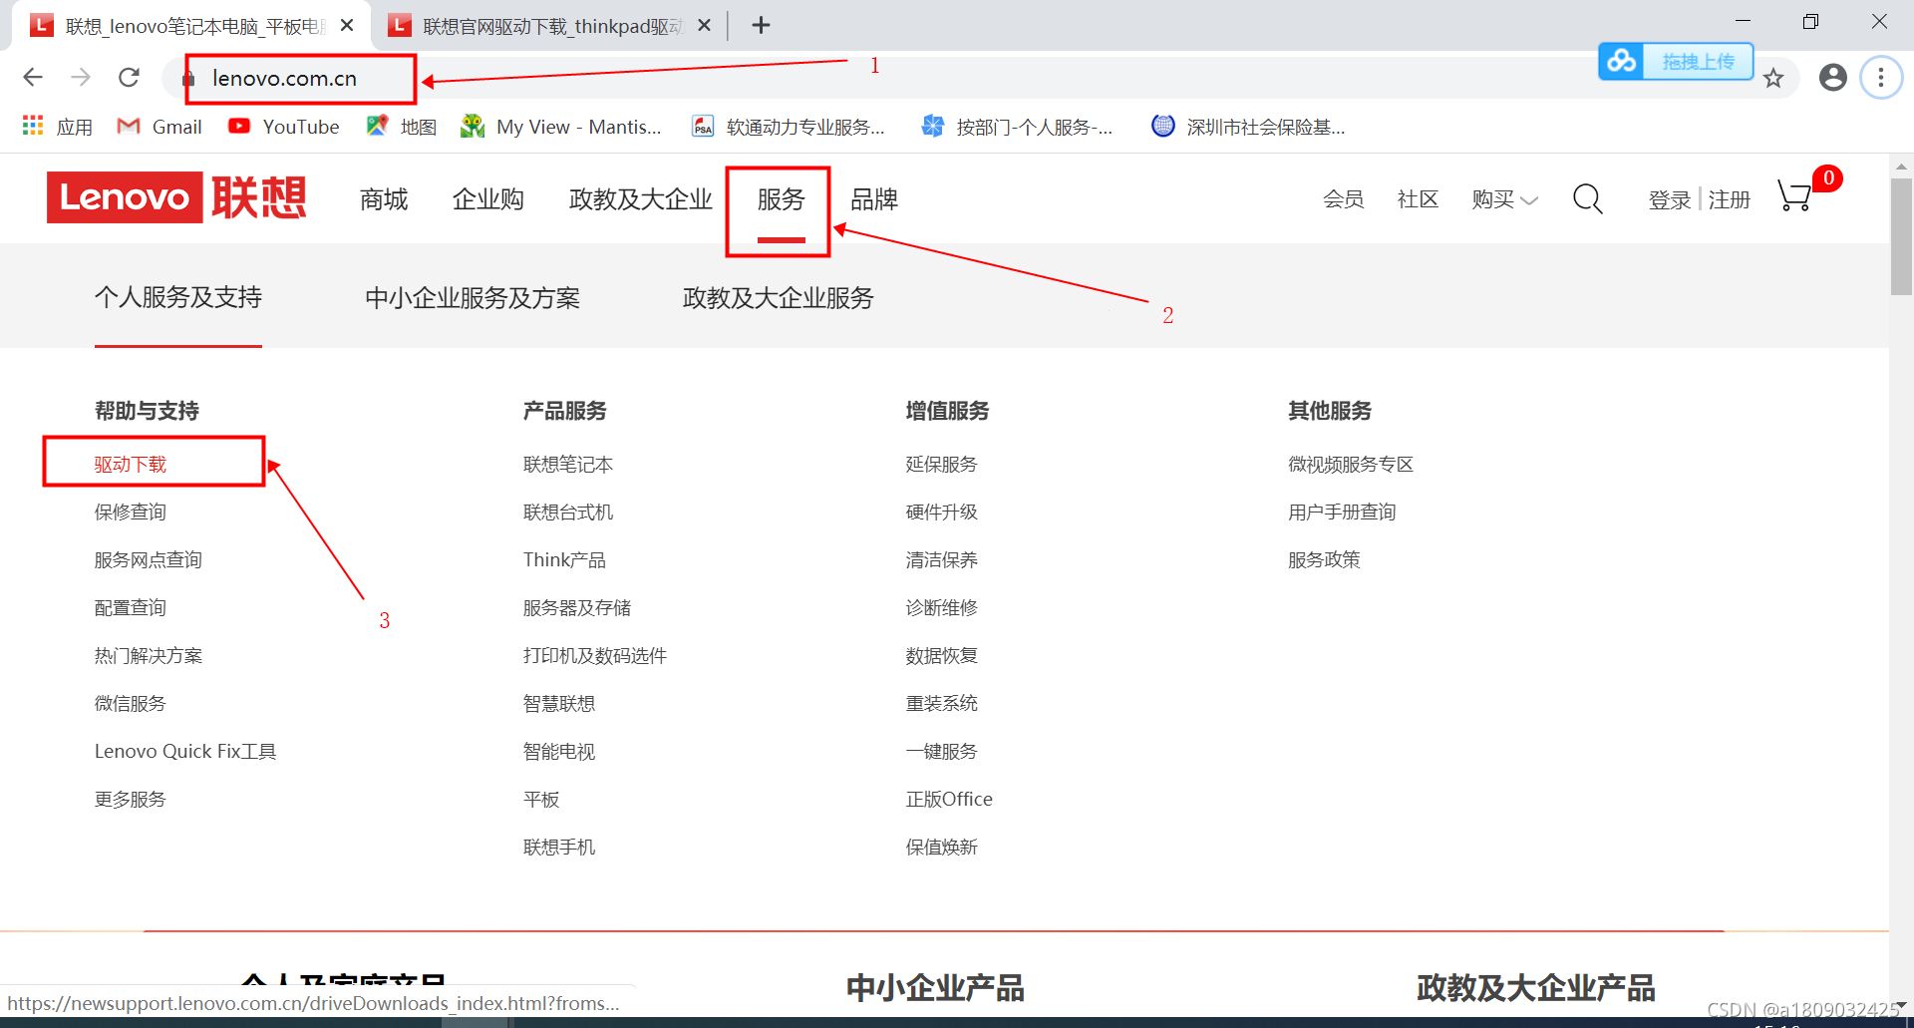Click the 热门解决方案 link
This screenshot has height=1028, width=1914.
[x=149, y=656]
